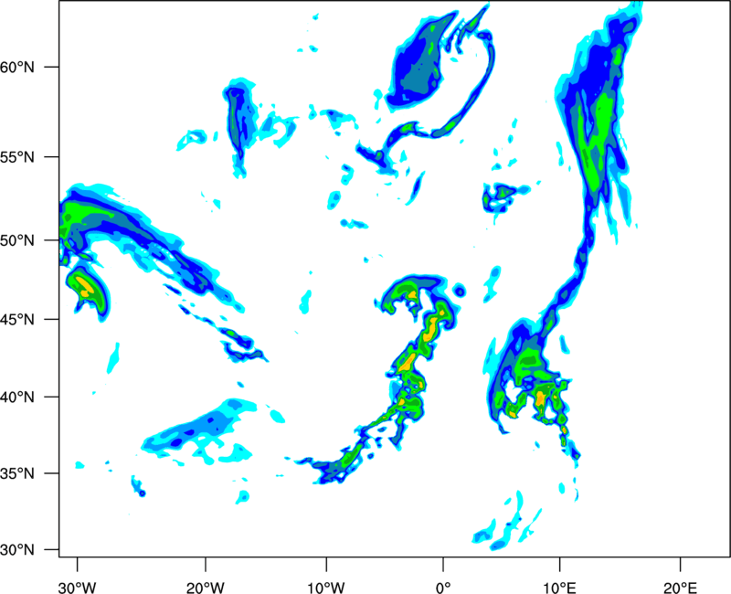This screenshot has height=594, width=731.
Task: Click the 50°N latitude label
Action: tap(17, 240)
